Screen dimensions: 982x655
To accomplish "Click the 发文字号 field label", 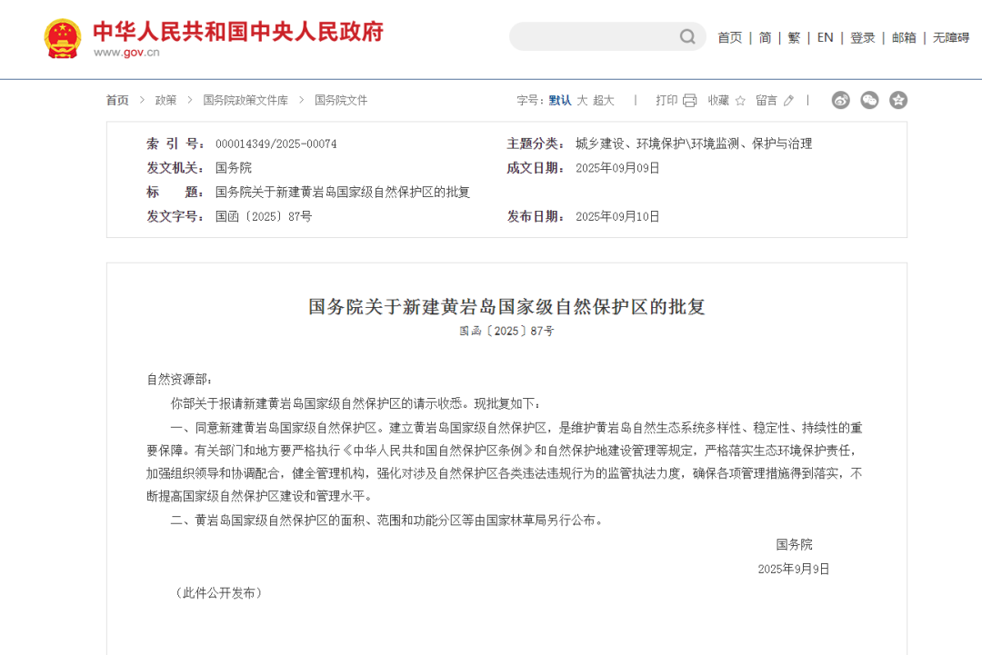I will click(x=176, y=216).
